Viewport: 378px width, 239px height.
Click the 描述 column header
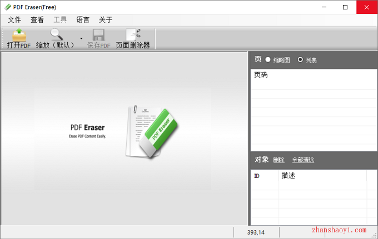288,176
